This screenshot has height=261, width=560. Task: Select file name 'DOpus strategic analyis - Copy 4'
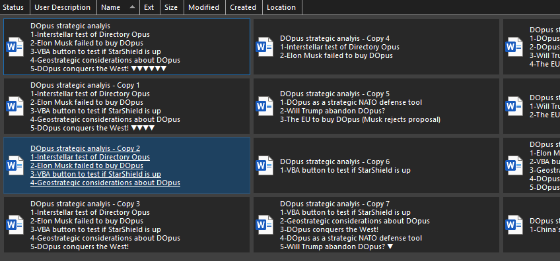(x=335, y=38)
